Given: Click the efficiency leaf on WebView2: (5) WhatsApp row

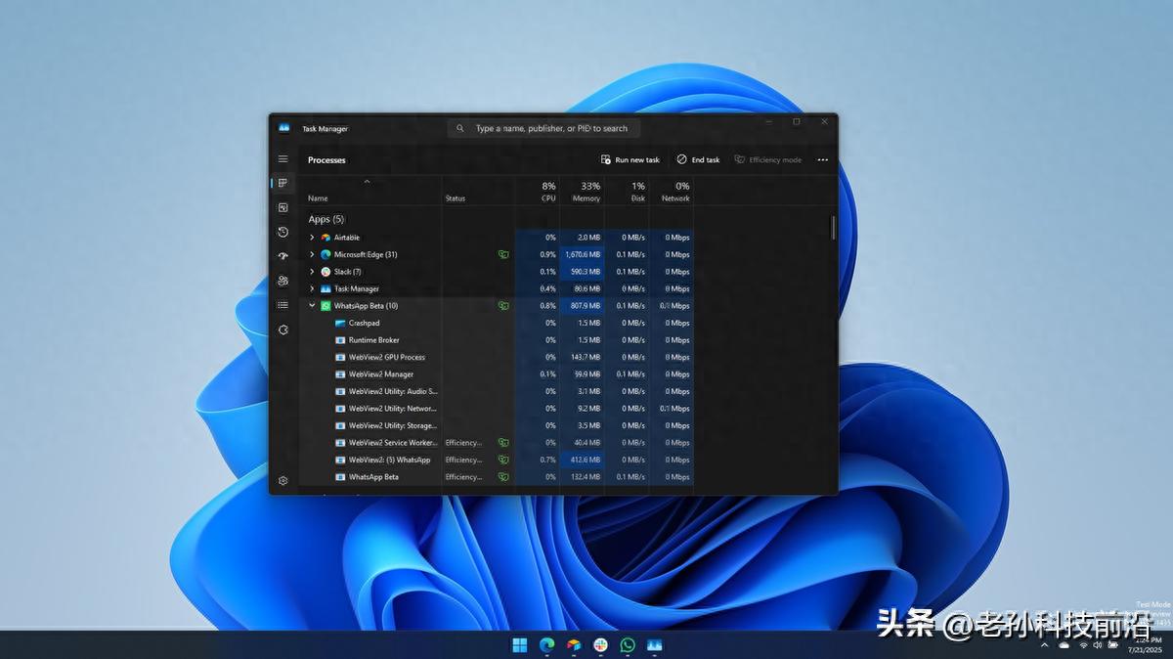Looking at the screenshot, I should (x=503, y=460).
